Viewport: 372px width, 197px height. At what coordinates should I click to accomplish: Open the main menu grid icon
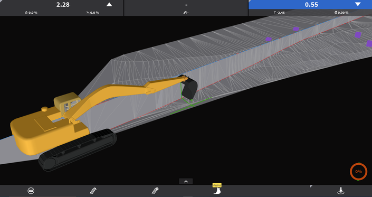31,191
